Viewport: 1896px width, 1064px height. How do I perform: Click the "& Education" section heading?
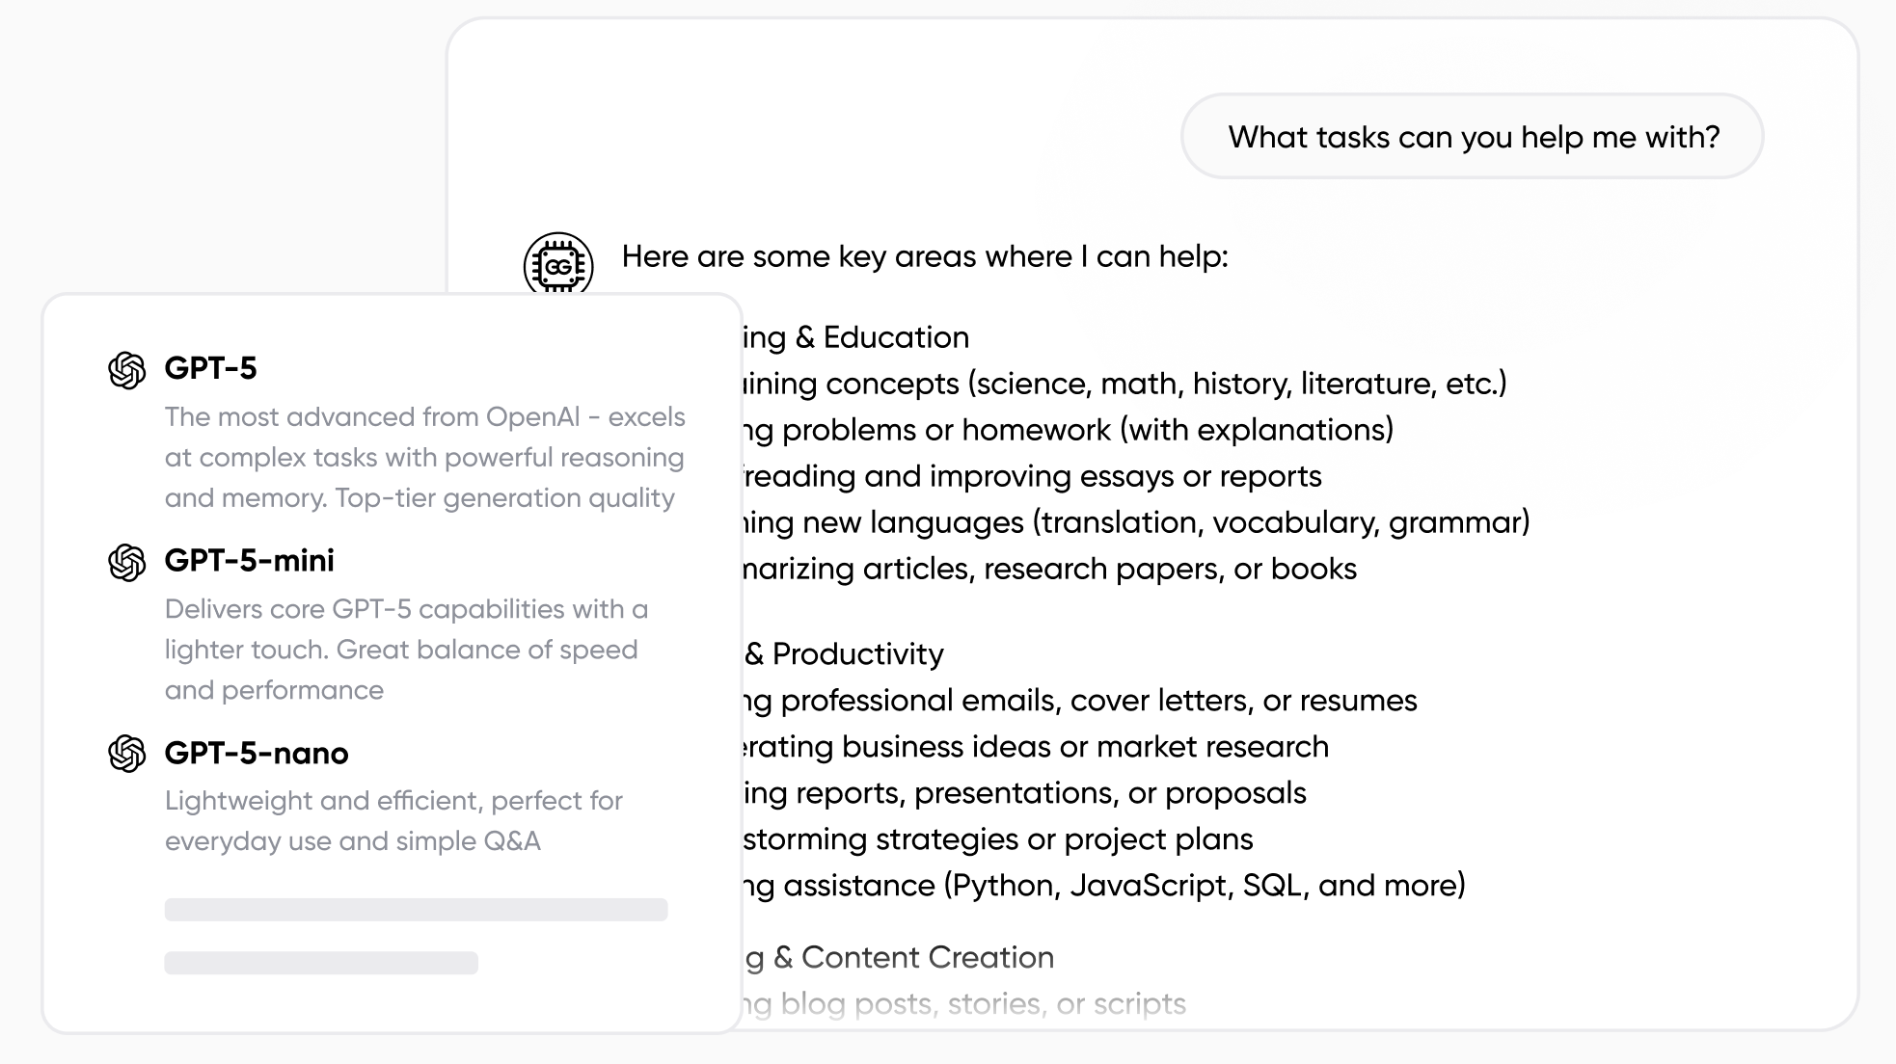click(856, 337)
